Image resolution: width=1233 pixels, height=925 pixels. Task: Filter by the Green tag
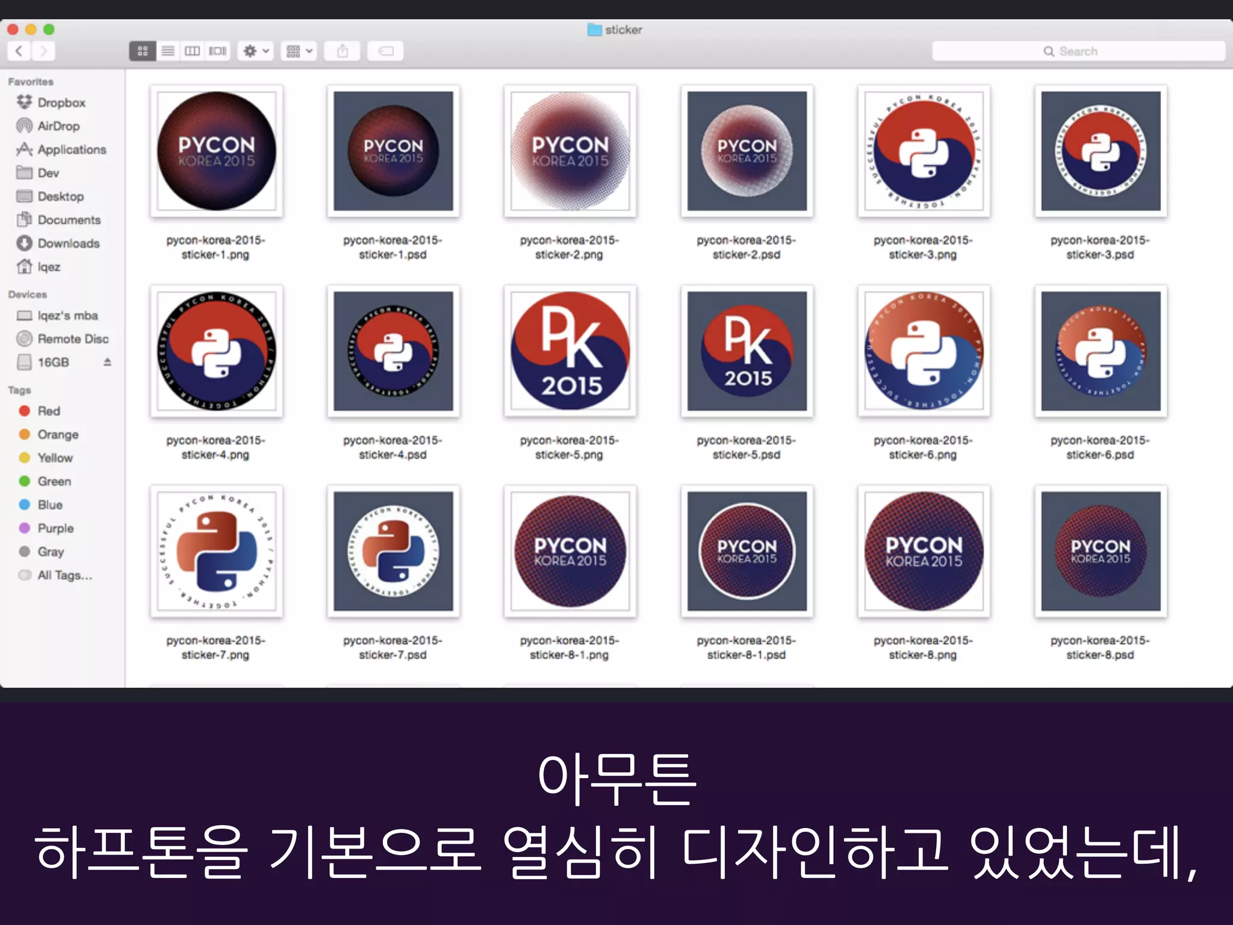[x=46, y=482]
